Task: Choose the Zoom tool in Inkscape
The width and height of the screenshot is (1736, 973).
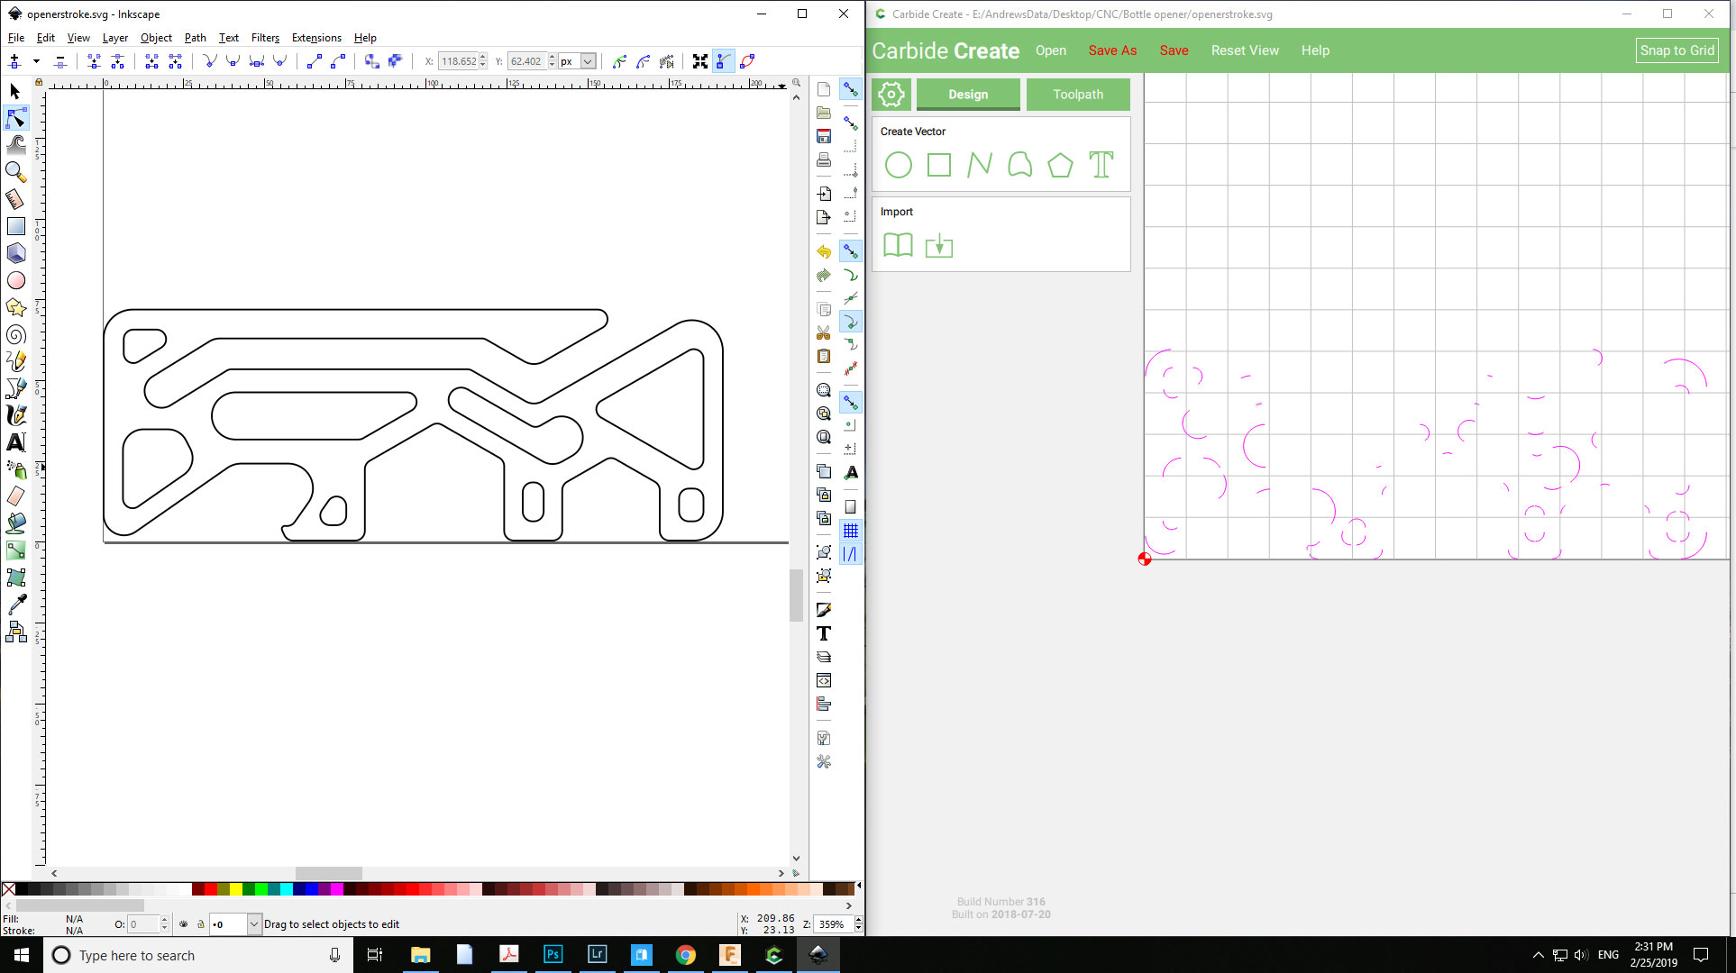Action: (x=15, y=172)
